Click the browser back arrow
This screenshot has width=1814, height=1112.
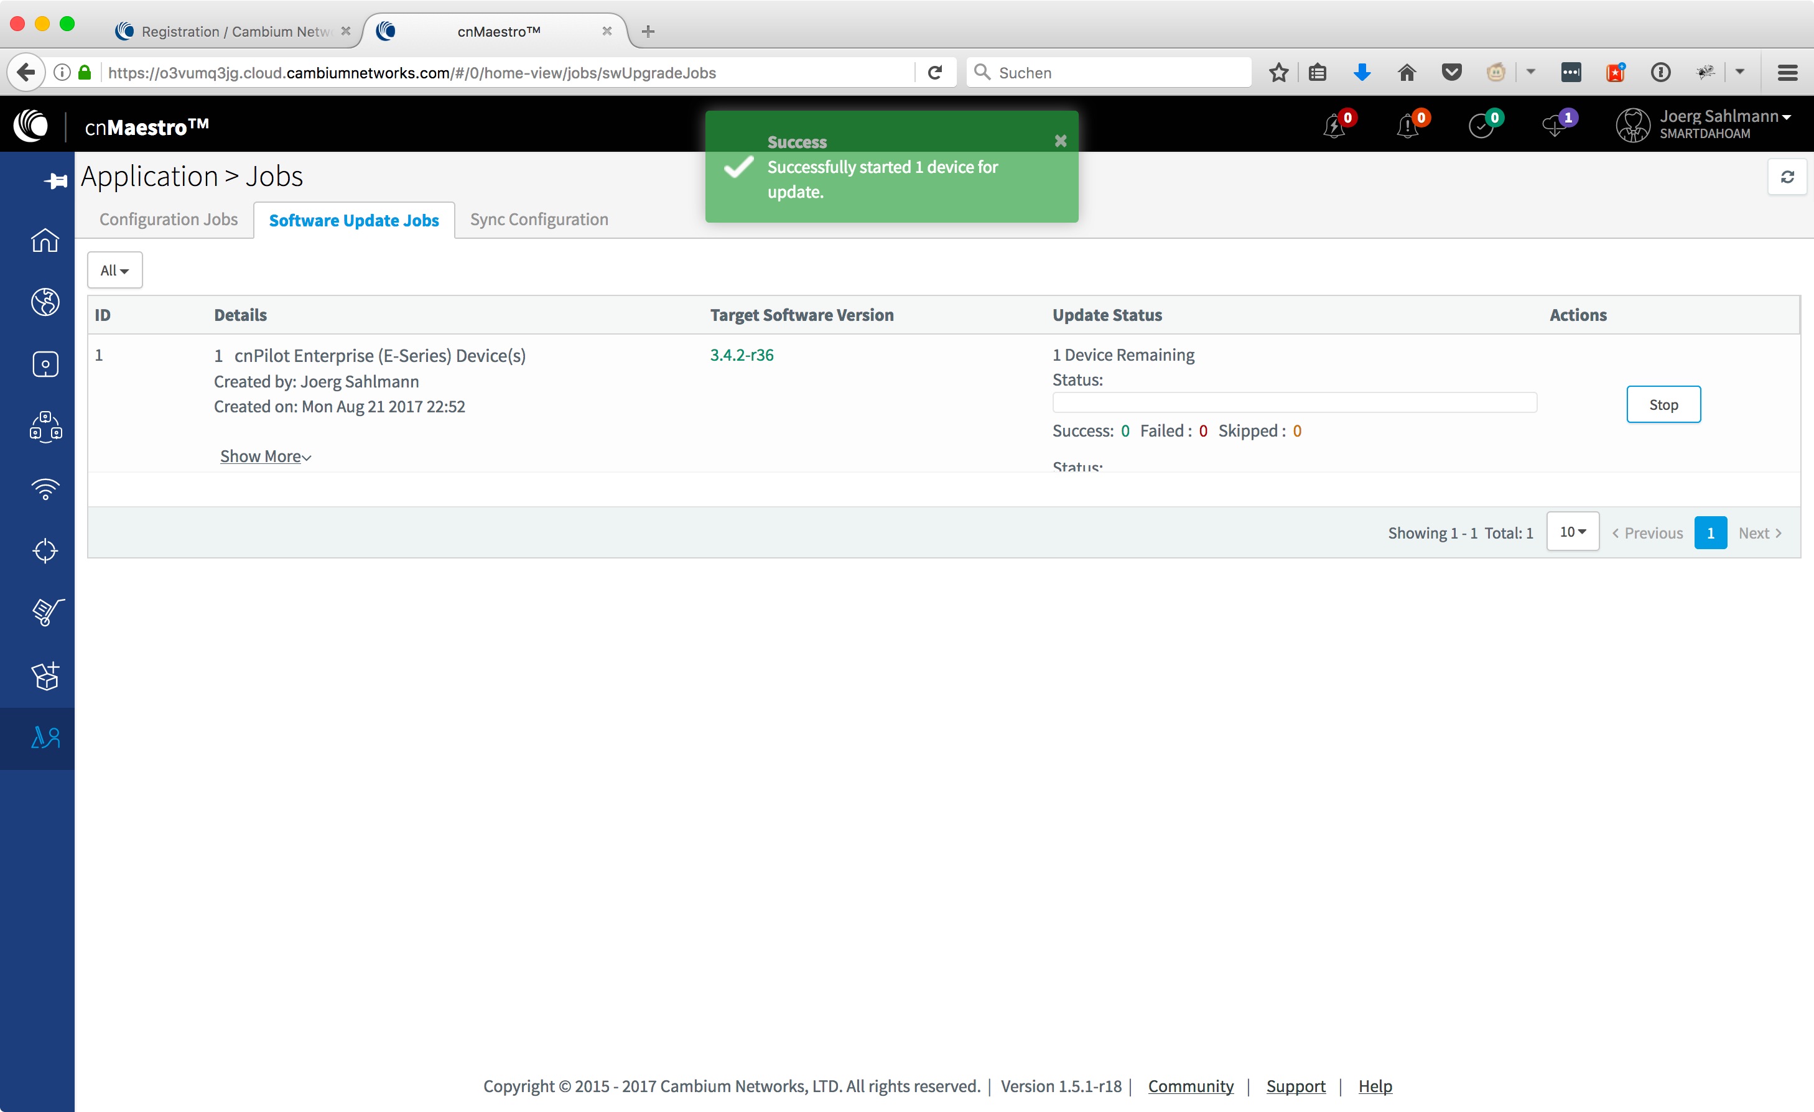[x=26, y=72]
